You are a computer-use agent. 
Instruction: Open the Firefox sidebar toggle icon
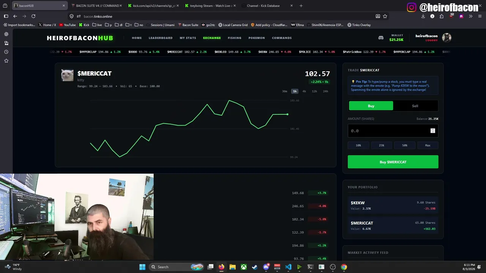[x=6, y=16]
